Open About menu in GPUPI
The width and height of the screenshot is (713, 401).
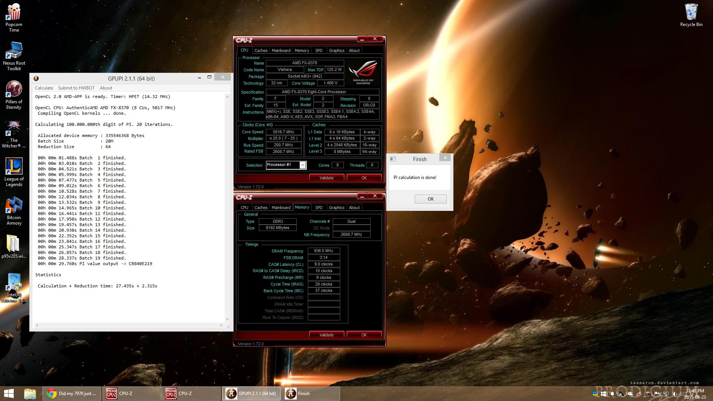coord(106,88)
